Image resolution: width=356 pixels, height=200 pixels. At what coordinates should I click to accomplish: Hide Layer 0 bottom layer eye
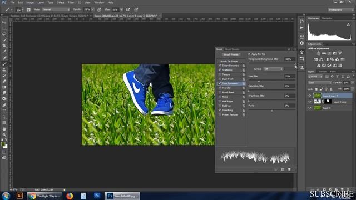(x=310, y=108)
